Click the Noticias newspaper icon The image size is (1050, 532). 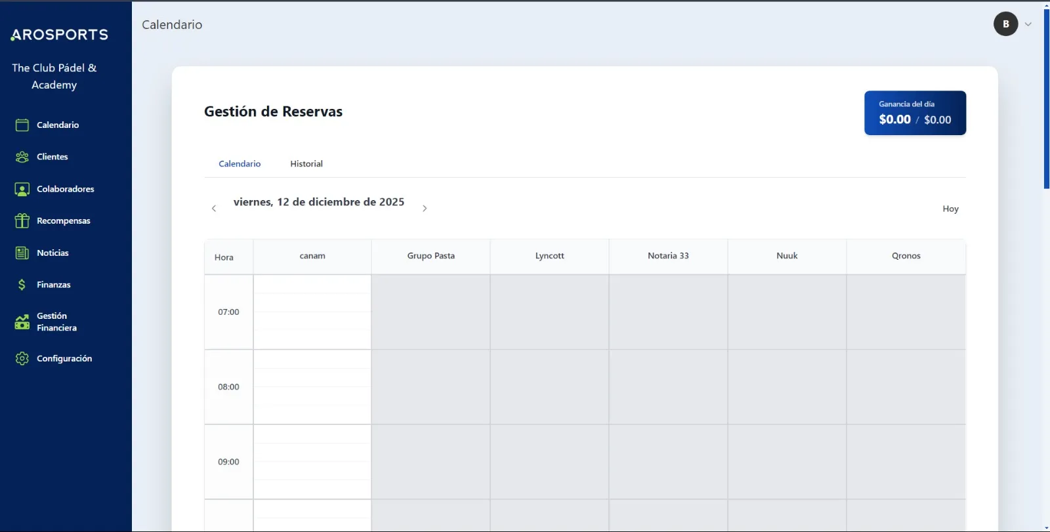(x=22, y=253)
